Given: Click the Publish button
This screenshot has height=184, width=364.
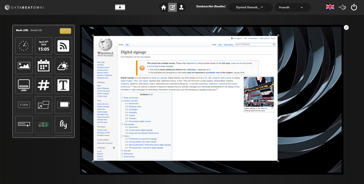Looking at the screenshot, I should coord(65,31).
